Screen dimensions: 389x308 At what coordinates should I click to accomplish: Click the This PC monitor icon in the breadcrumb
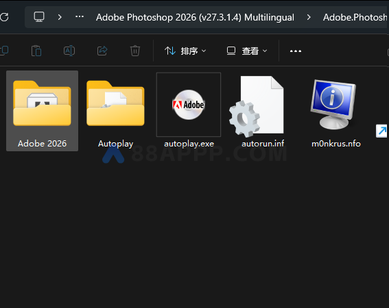[x=39, y=17]
